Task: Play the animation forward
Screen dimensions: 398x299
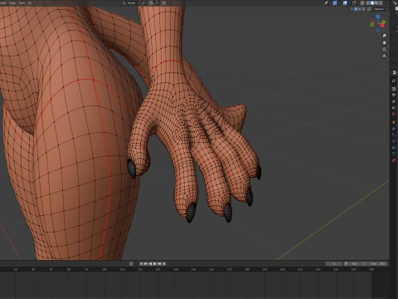Action: click(154, 263)
